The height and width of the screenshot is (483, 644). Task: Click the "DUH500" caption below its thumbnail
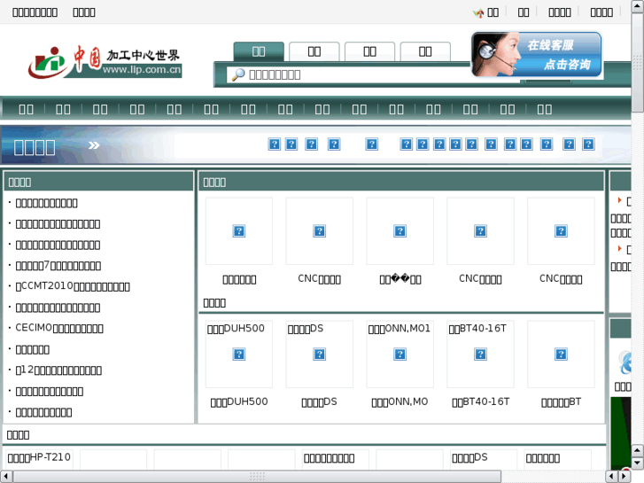click(x=239, y=401)
